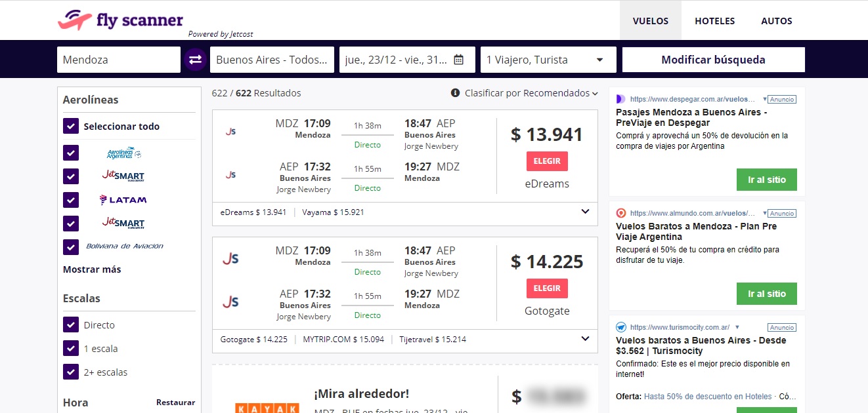The image size is (868, 413).
Task: Click the Buenos Aires - Todos destination field
Action: tap(272, 60)
